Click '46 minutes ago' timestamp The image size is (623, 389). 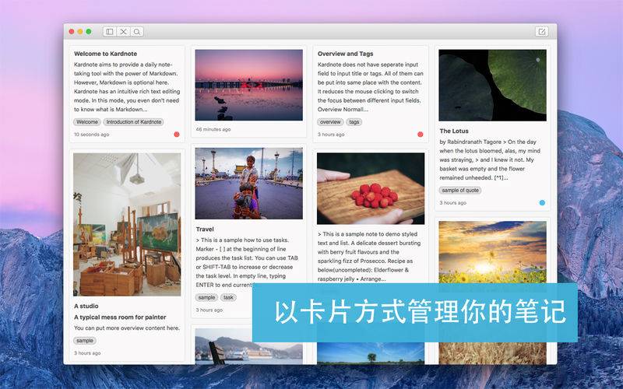click(213, 129)
